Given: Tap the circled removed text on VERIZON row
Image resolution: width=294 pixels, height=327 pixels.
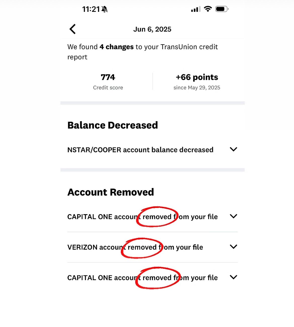Looking at the screenshot, I should [x=141, y=247].
